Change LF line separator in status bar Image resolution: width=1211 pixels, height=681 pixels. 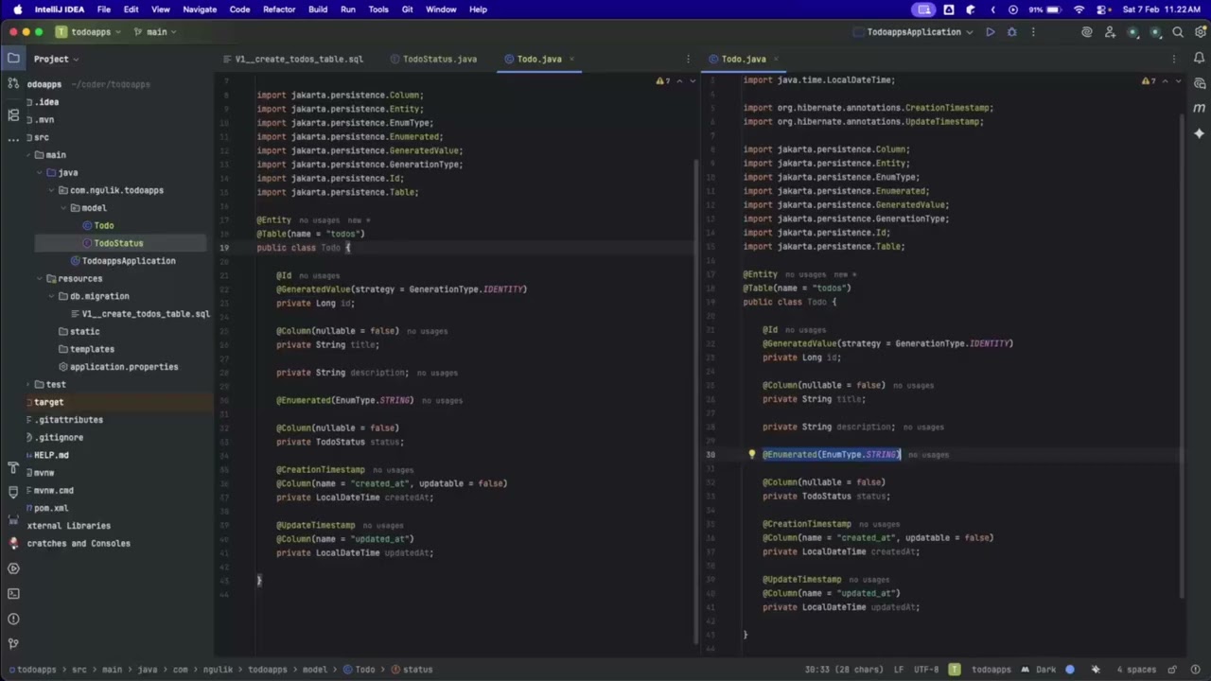point(899,670)
